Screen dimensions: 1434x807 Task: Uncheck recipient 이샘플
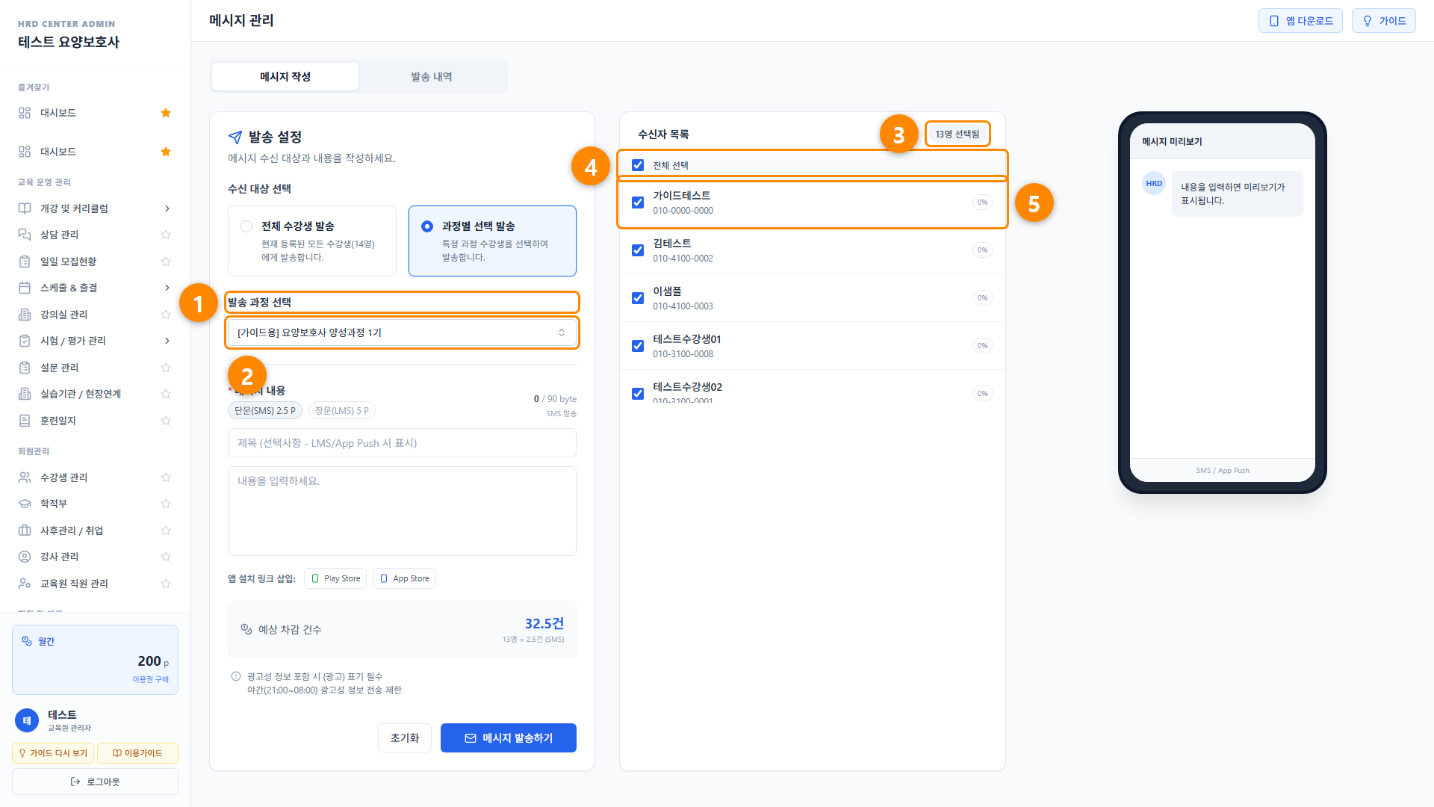click(638, 298)
